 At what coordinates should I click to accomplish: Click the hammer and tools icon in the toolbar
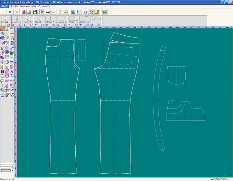[x=92, y=12]
